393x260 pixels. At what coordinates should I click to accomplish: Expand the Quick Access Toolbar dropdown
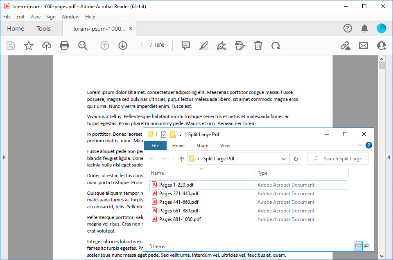(180, 134)
